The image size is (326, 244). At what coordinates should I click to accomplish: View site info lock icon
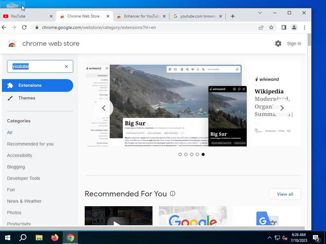[x=37, y=27]
